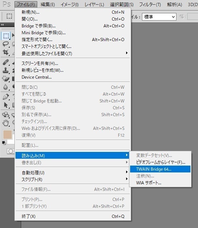Open the ファイル(F) menu
The width and height of the screenshot is (198, 228).
coord(26,5)
